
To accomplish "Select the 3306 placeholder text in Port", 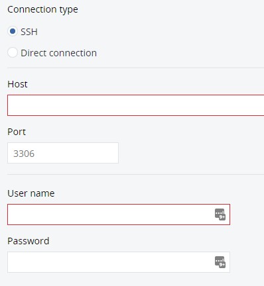I will pyautogui.click(x=24, y=154).
